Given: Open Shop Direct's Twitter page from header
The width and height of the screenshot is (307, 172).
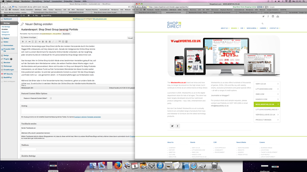Looking at the screenshot, I should [263, 16].
